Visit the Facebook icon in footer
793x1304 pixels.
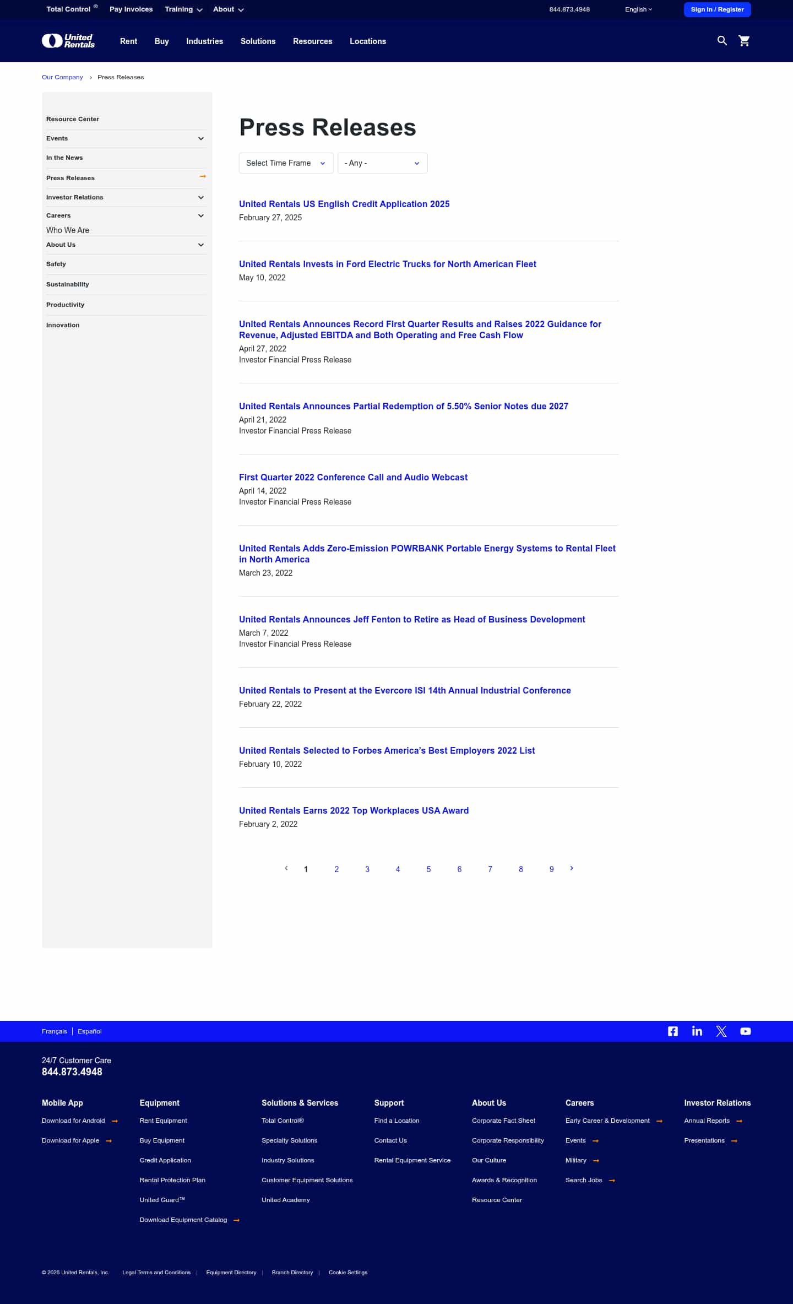point(673,1031)
